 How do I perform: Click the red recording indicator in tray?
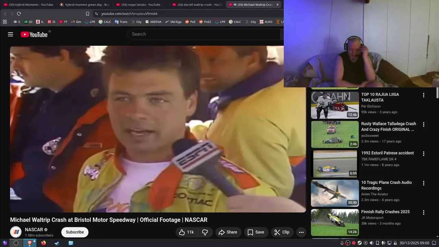pos(354,243)
